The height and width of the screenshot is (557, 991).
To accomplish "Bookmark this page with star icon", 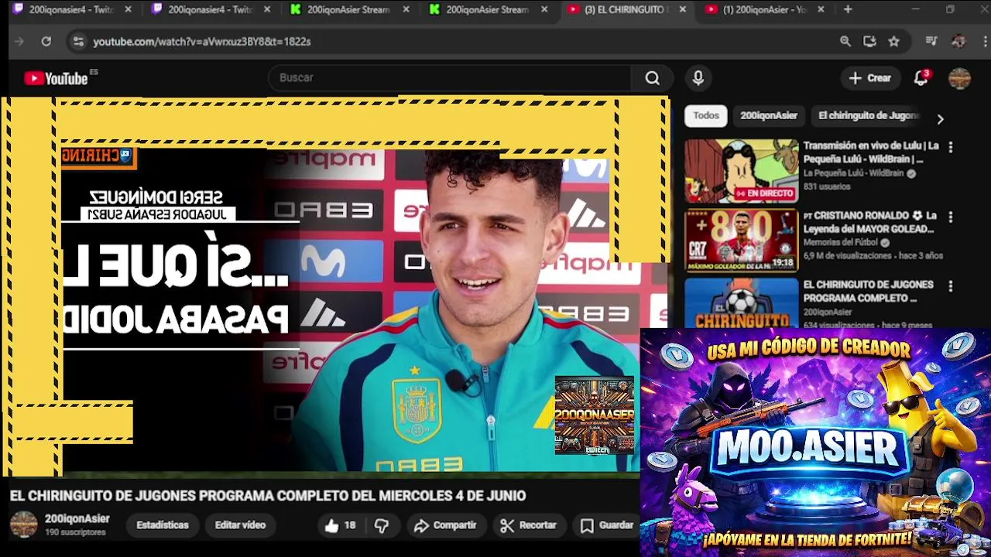I will (x=893, y=42).
